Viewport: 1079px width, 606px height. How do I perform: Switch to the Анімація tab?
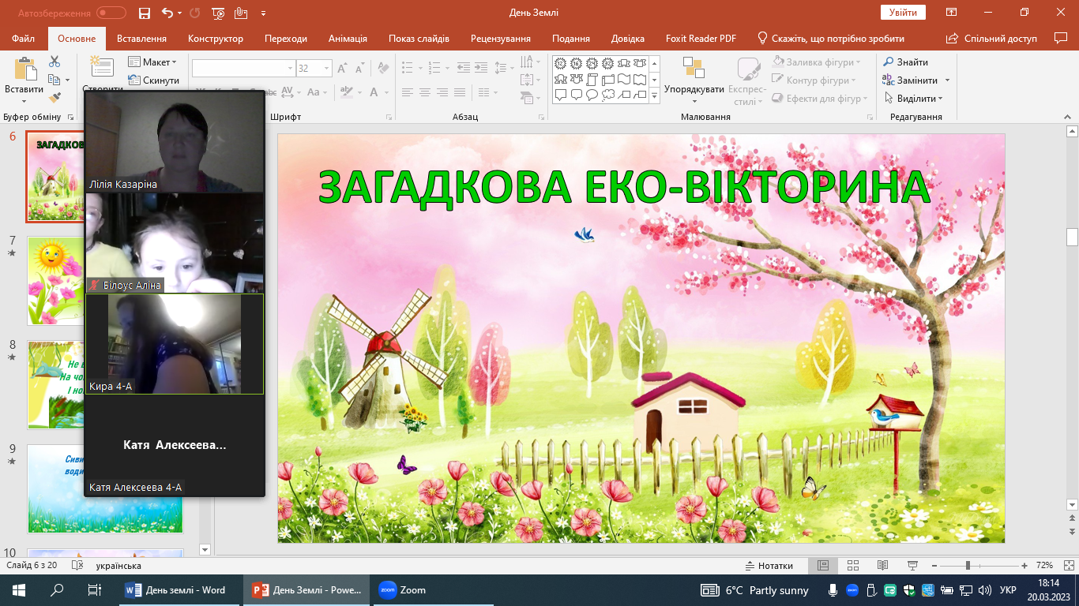tap(348, 39)
